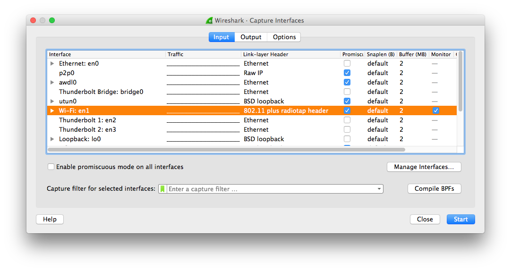
Task: Click the Wireshark fin icon in title bar
Action: pyautogui.click(x=209, y=20)
